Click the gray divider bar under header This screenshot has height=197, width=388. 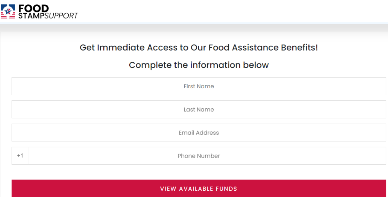pos(194,28)
